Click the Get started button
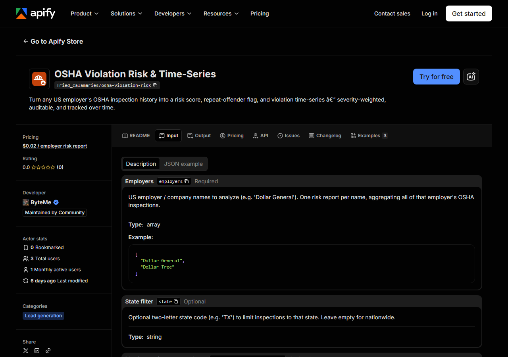 [x=469, y=13]
